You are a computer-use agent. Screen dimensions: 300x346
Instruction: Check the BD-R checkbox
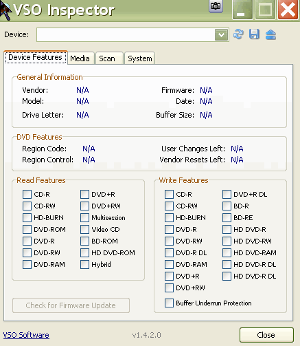pyautogui.click(x=227, y=206)
